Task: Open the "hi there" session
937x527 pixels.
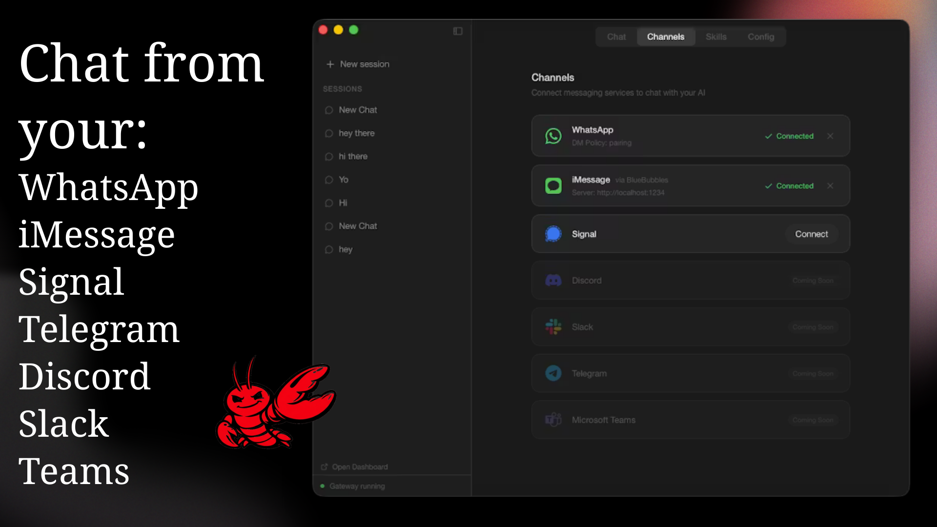Action: [x=353, y=157]
